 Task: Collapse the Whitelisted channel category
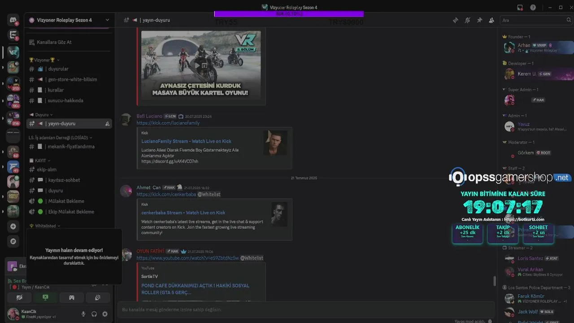pyautogui.click(x=45, y=226)
